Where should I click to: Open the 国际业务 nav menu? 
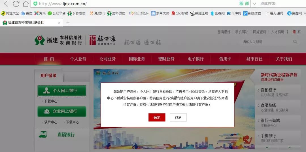coord(137,59)
